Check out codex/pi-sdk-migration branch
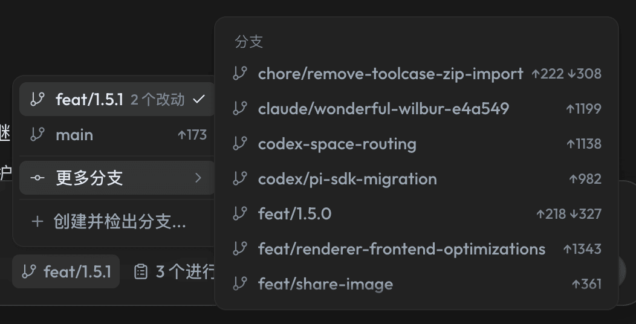636x324 pixels. (417, 179)
